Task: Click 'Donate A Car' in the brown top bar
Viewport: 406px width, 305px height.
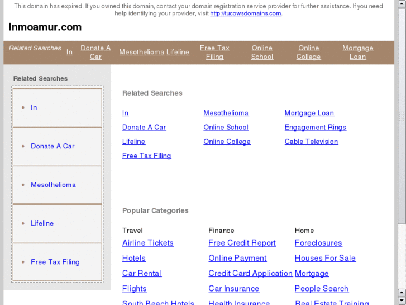Action: coord(95,52)
